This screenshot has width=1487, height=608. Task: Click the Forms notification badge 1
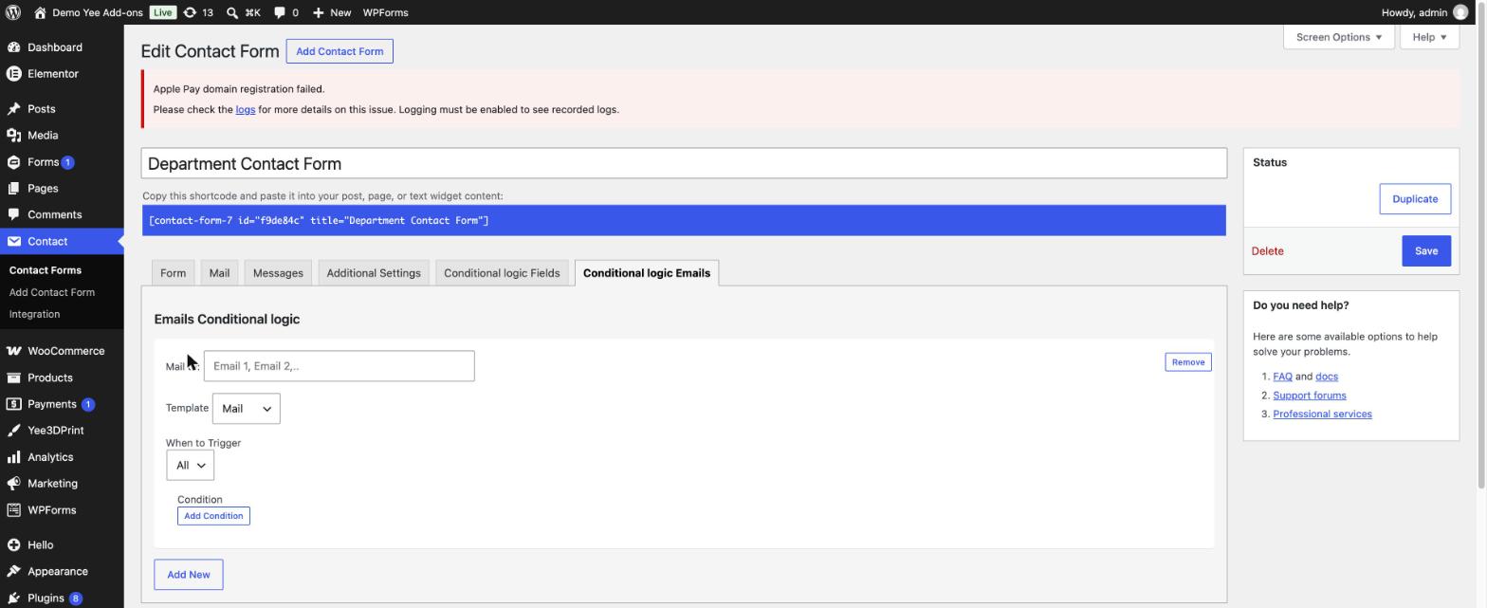[68, 162]
